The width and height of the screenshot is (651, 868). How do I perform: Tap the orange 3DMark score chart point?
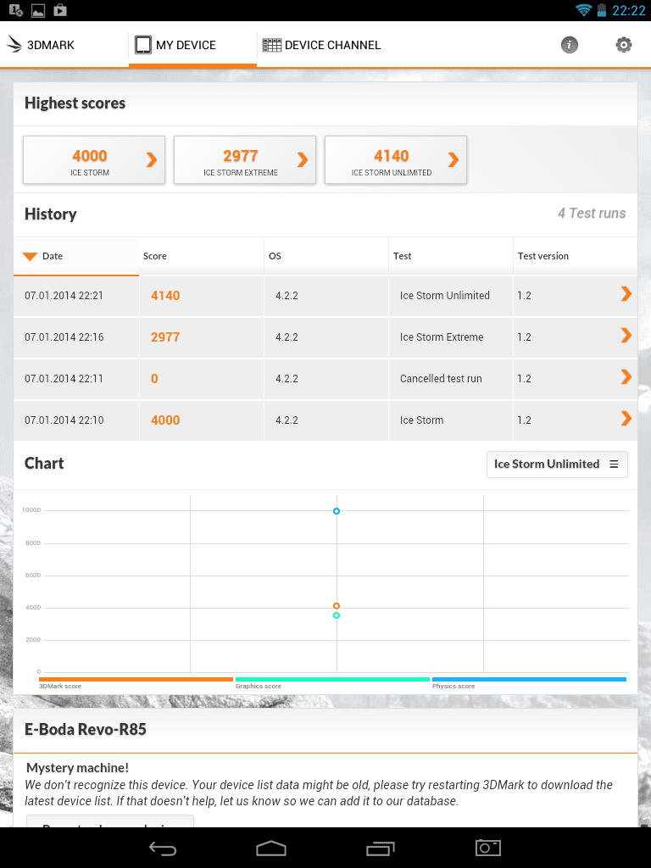pyautogui.click(x=336, y=606)
